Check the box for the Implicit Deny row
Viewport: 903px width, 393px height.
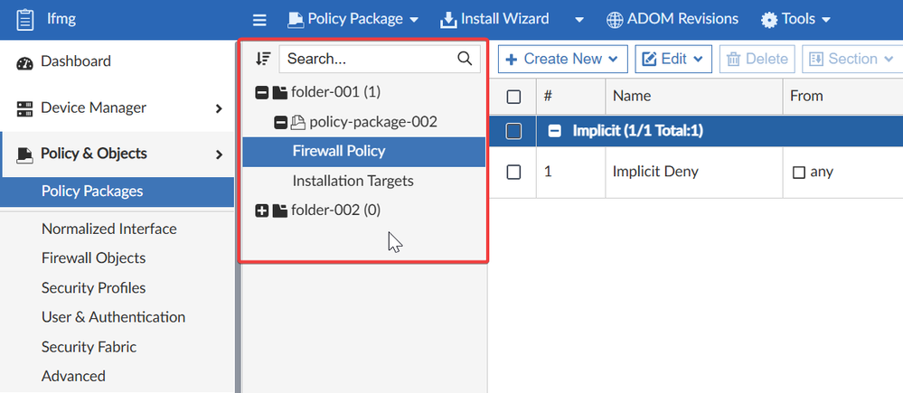(513, 172)
